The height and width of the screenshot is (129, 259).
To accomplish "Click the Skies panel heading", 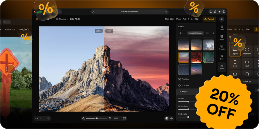I will (181, 27).
